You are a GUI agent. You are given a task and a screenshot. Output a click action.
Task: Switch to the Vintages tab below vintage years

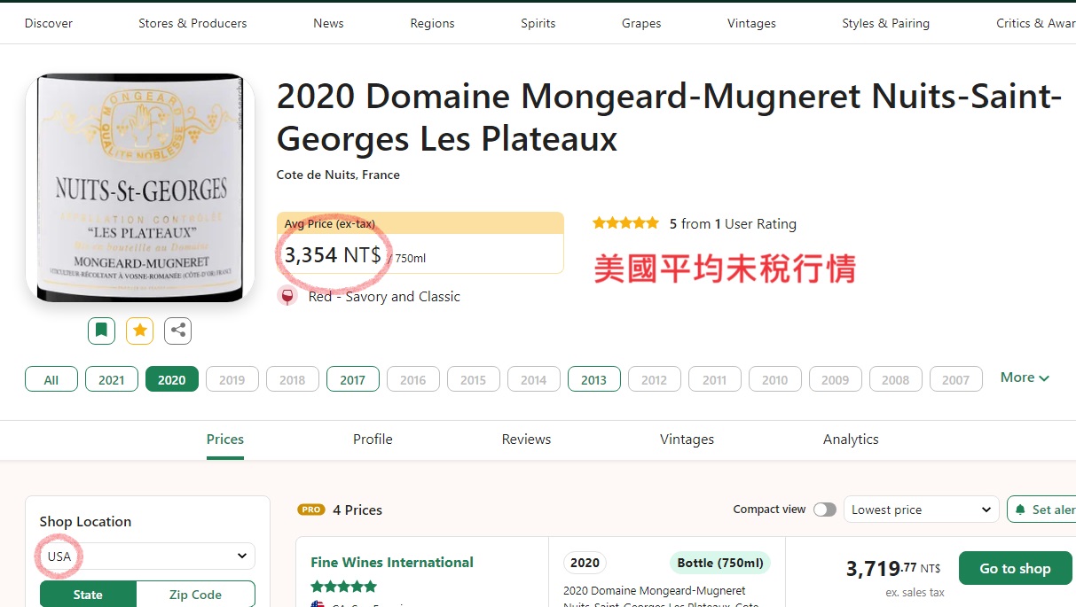[687, 440]
